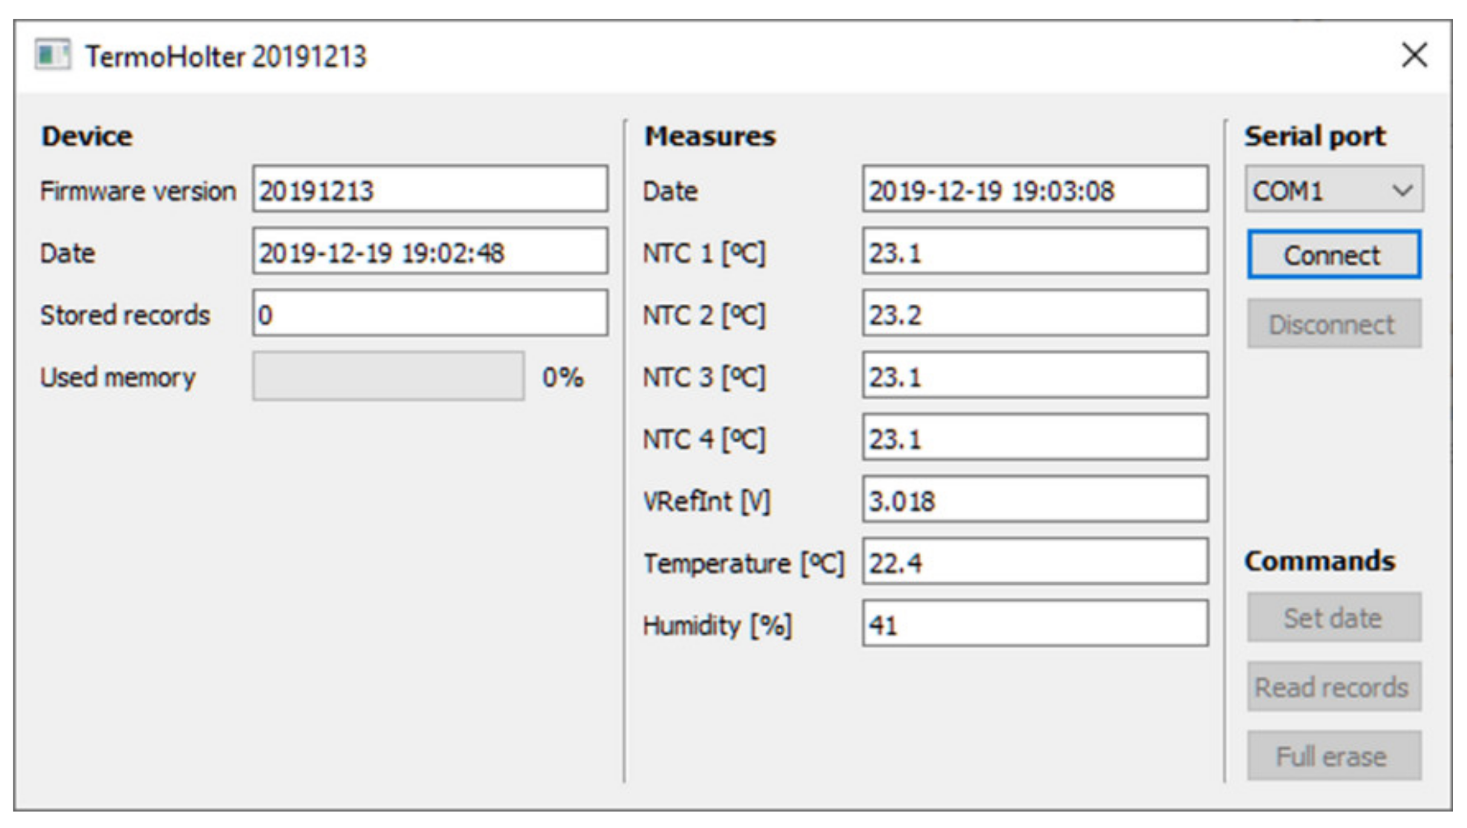
Task: Select the Temperature value field
Action: coord(1035,562)
